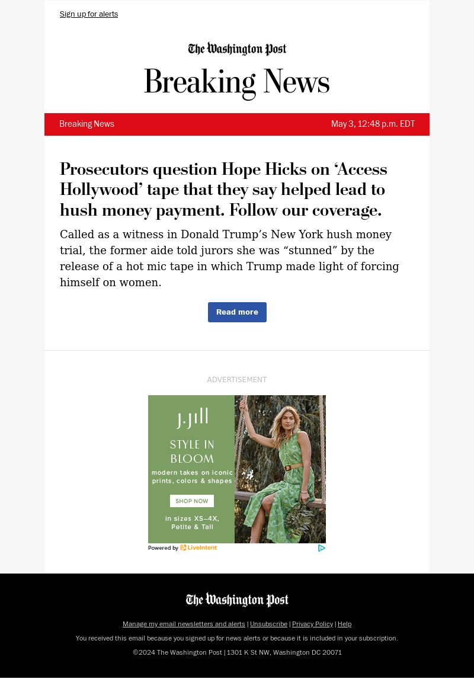474x679 pixels.
Task: Click the article summary paragraph about Trump trial
Action: 229,258
